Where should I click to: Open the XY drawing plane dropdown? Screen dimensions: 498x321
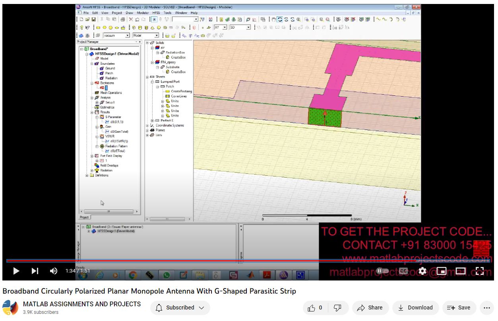(225, 27)
